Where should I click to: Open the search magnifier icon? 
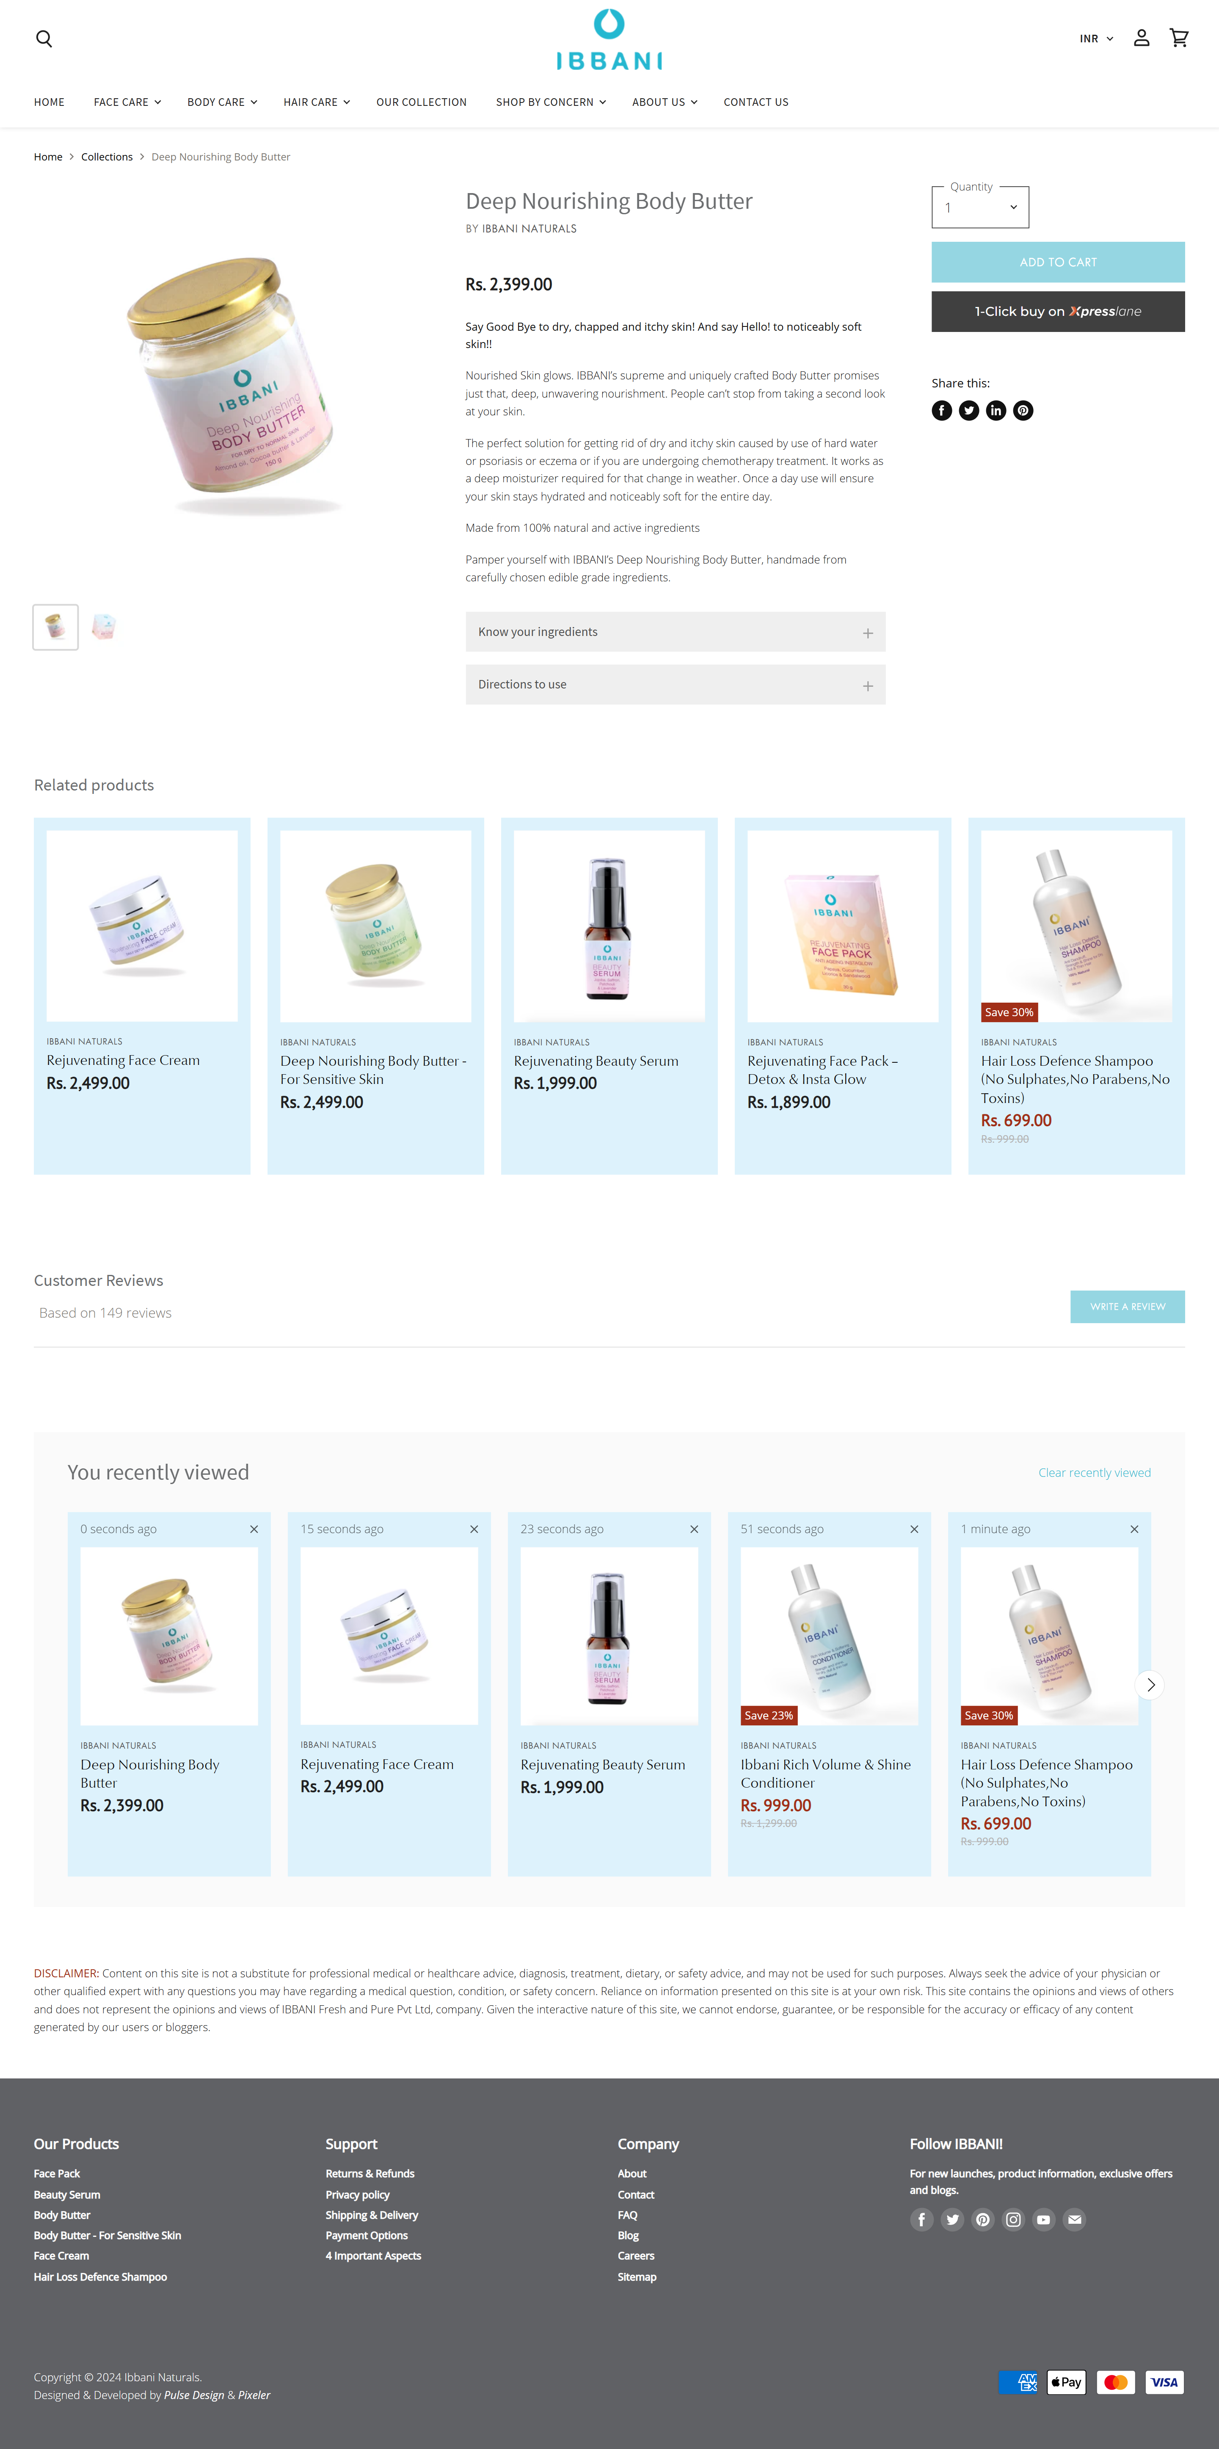pyautogui.click(x=44, y=39)
